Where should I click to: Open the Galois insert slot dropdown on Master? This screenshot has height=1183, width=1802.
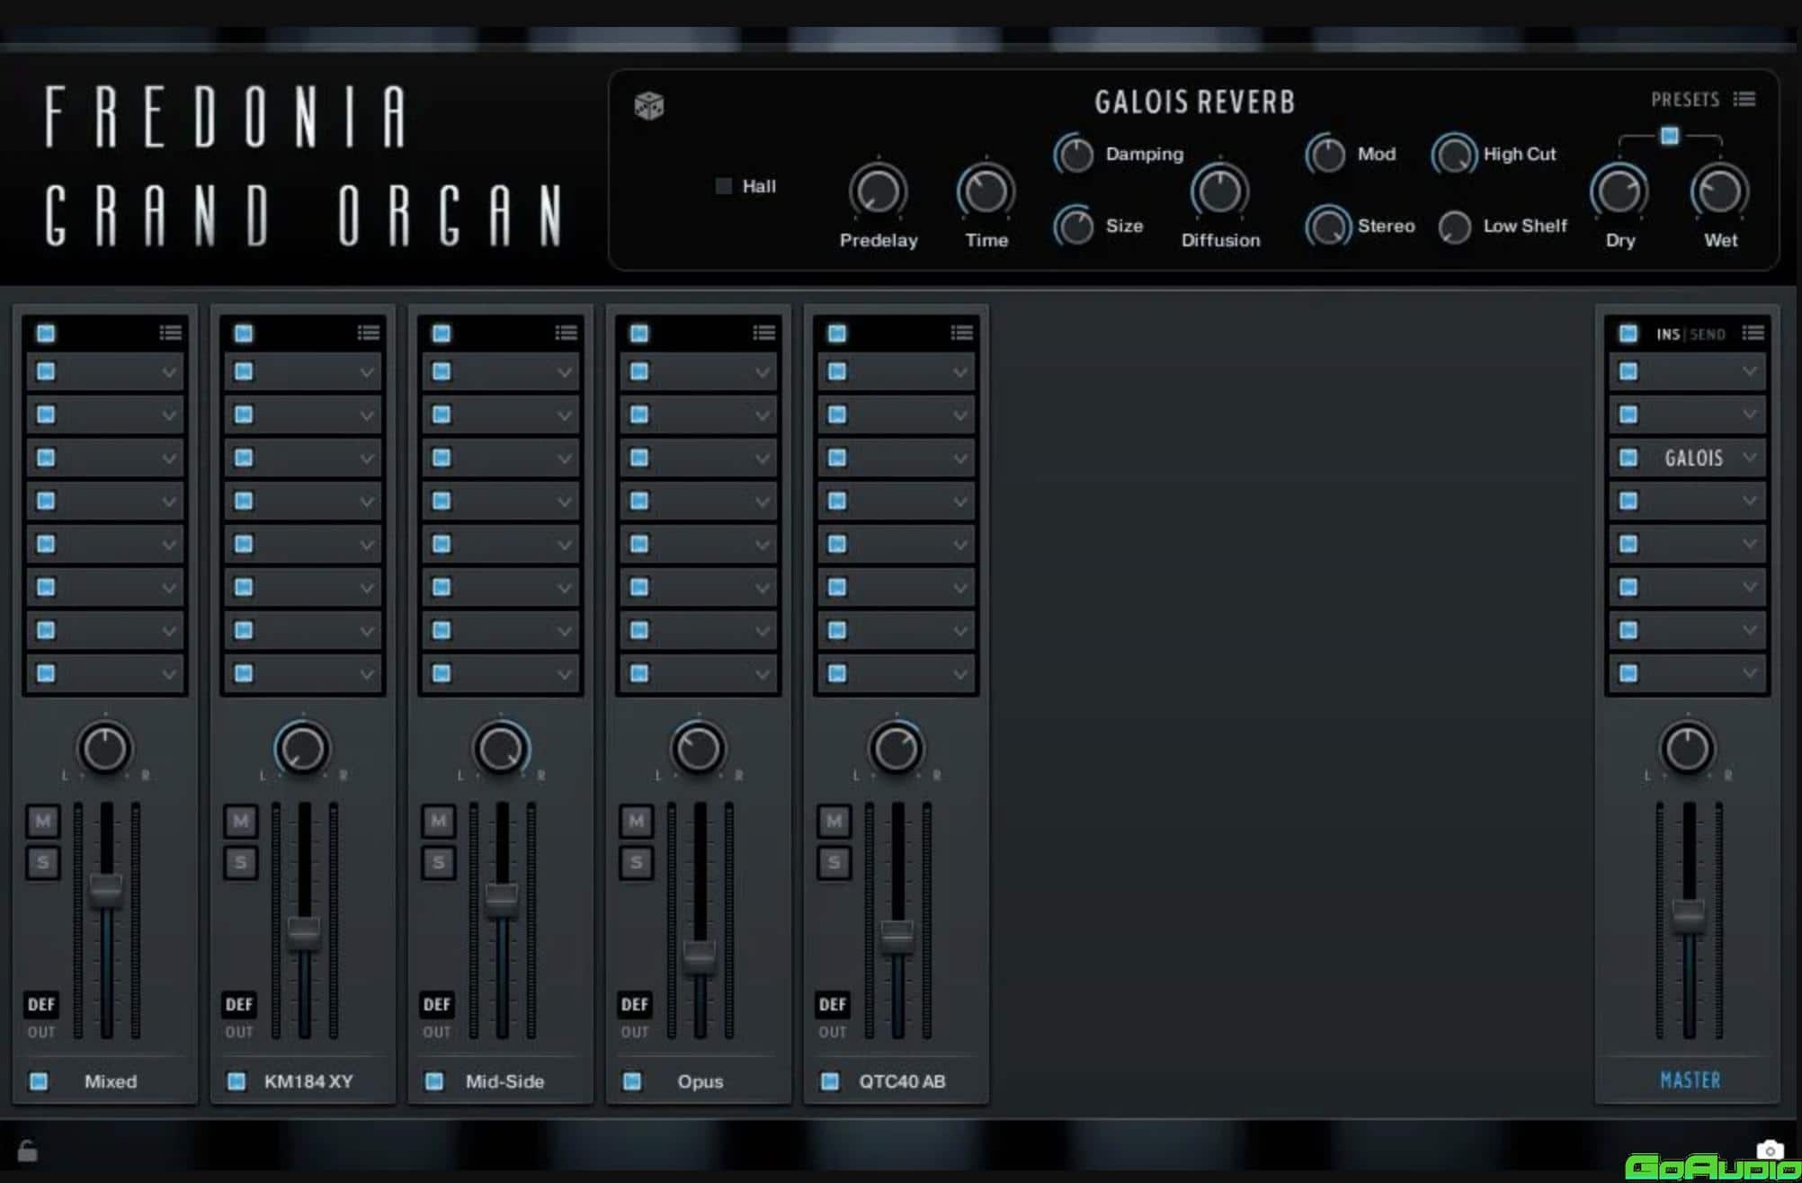pos(1750,458)
